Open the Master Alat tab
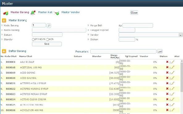The height and width of the screenshot is (114, 183). point(45,12)
